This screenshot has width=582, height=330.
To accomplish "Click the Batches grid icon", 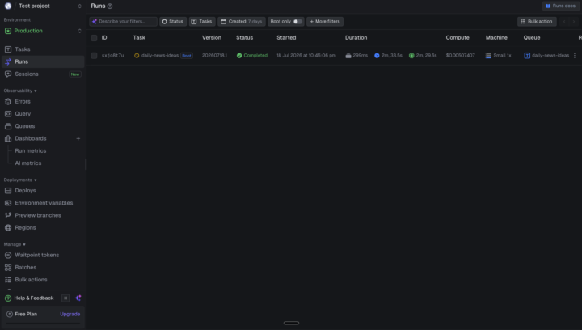I will pos(8,267).
